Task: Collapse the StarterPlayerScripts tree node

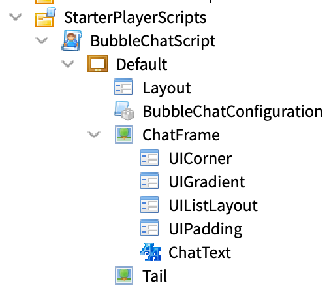Action: 16,17
